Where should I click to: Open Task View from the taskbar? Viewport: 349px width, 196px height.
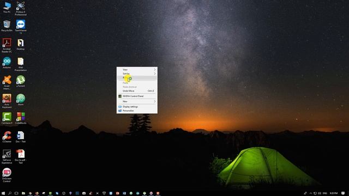(16, 193)
